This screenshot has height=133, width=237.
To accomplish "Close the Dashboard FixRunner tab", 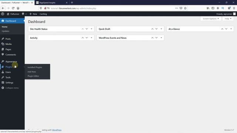I will click(x=32, y=3).
